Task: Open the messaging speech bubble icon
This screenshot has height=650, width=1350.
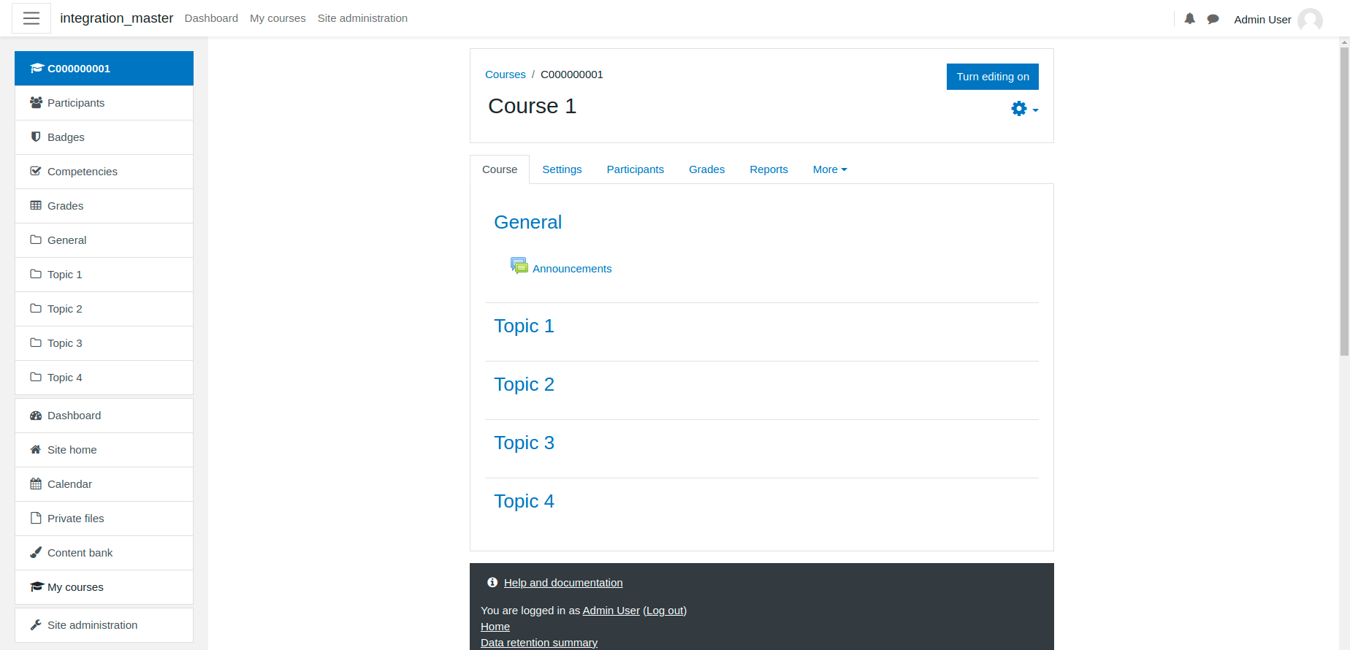Action: (x=1213, y=19)
